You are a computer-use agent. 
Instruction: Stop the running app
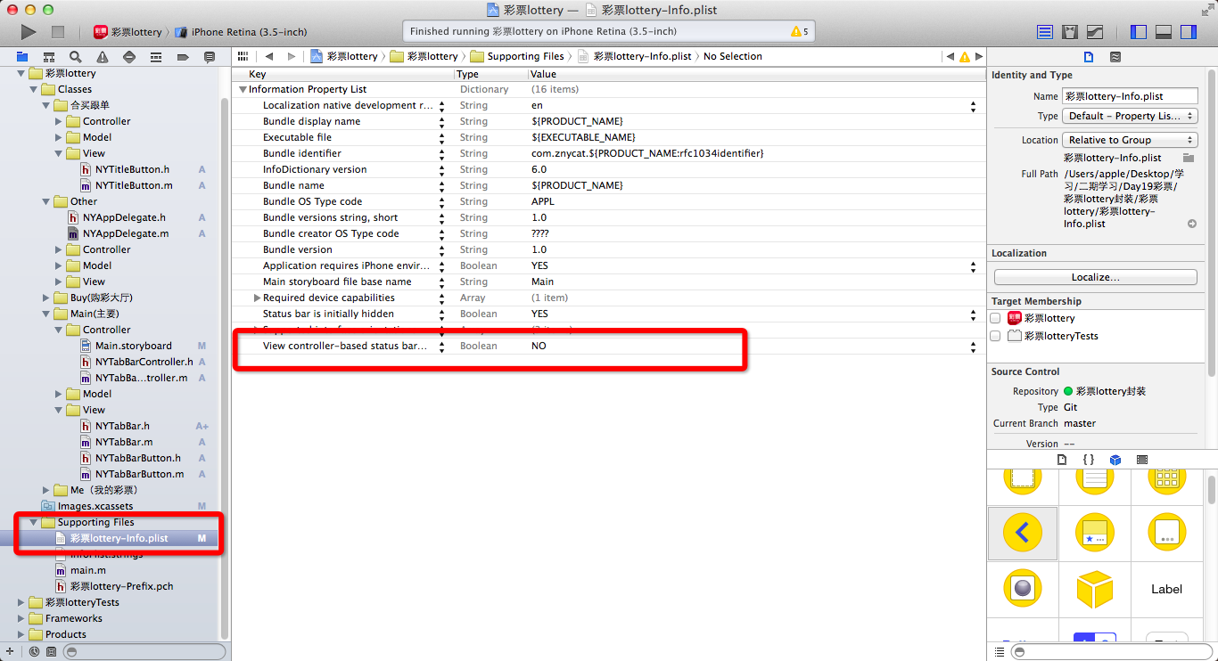(58, 32)
